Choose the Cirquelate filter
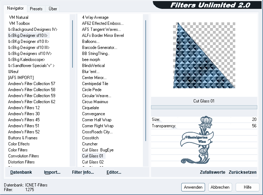This screenshot has height=195, width=263. pos(91,108)
